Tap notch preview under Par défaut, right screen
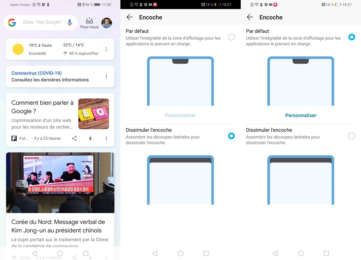 point(301,81)
